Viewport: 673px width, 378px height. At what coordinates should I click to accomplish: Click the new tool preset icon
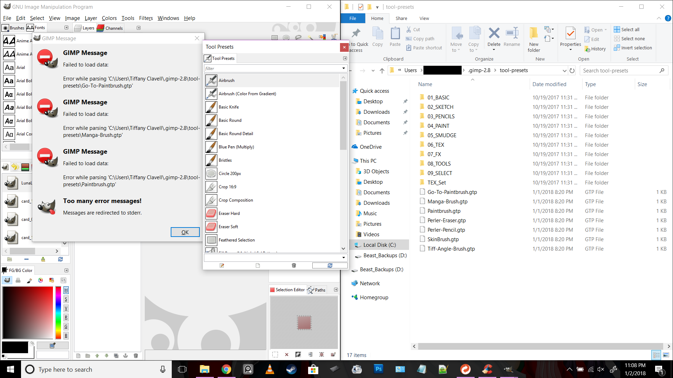click(258, 266)
